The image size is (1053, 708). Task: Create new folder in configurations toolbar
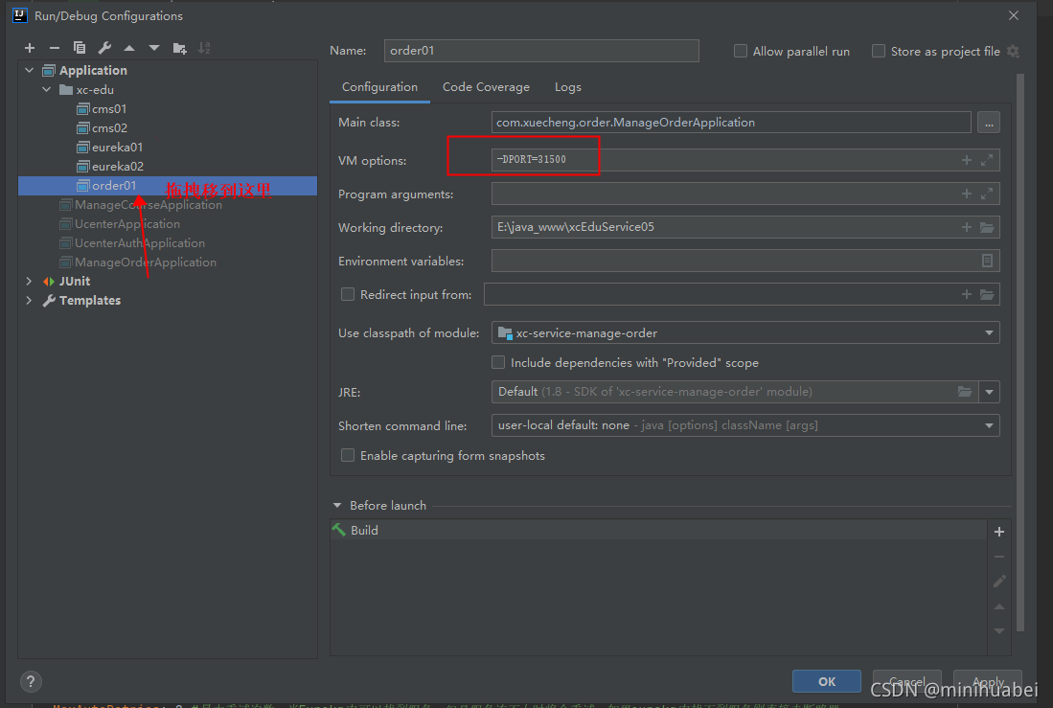pos(179,48)
